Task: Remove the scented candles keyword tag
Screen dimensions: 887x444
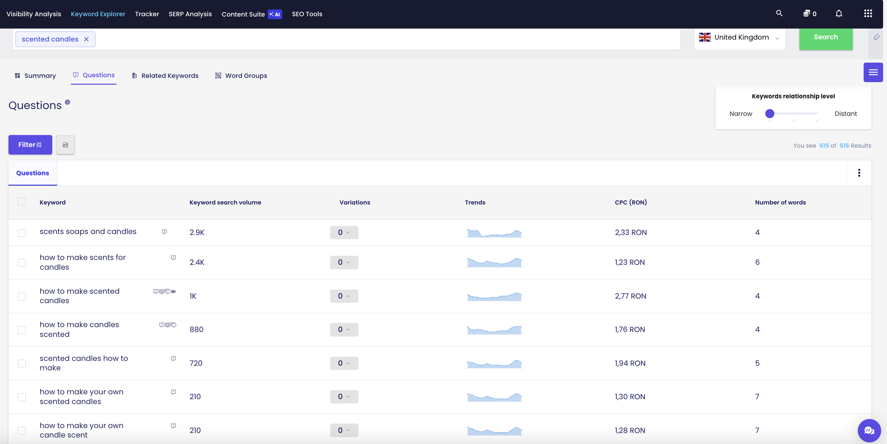Action: (86, 39)
